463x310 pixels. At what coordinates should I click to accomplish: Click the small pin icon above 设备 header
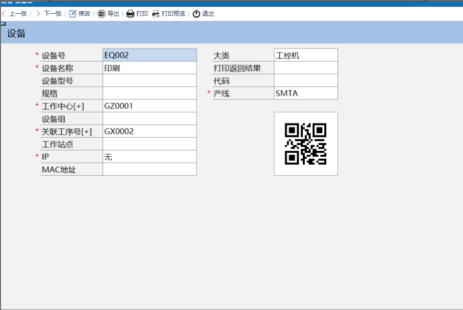click(3, 24)
